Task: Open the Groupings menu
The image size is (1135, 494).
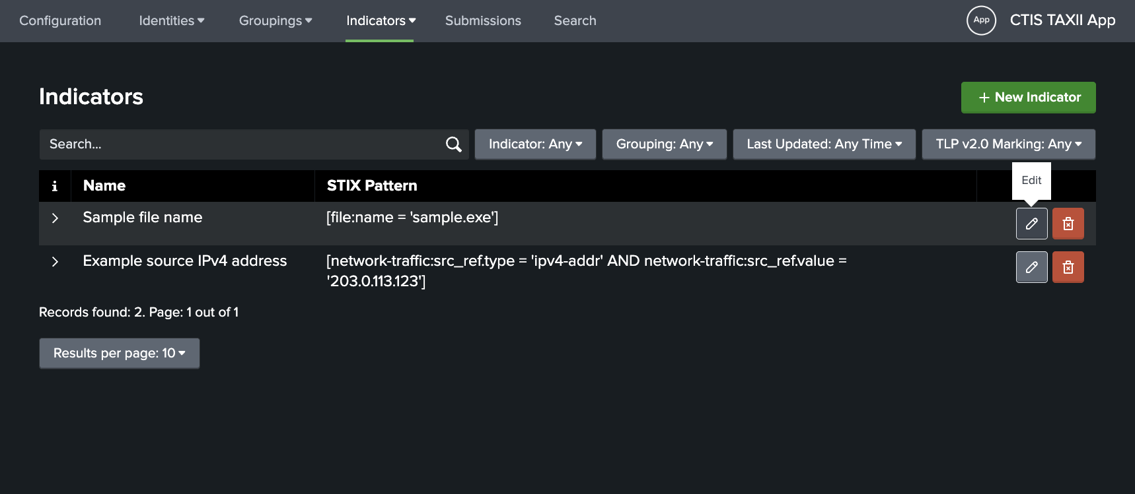Action: [x=275, y=20]
